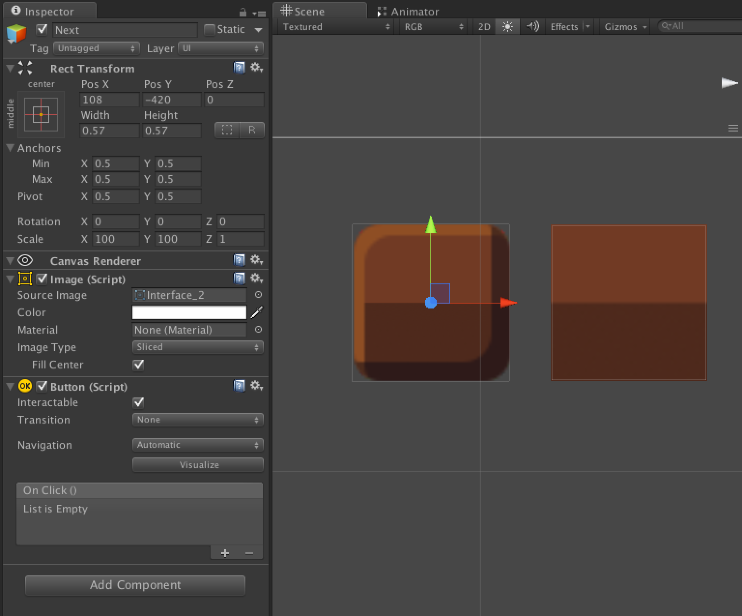This screenshot has width=742, height=616.
Task: Toggle blueprint mode button in Rect Transform
Action: [x=227, y=130]
